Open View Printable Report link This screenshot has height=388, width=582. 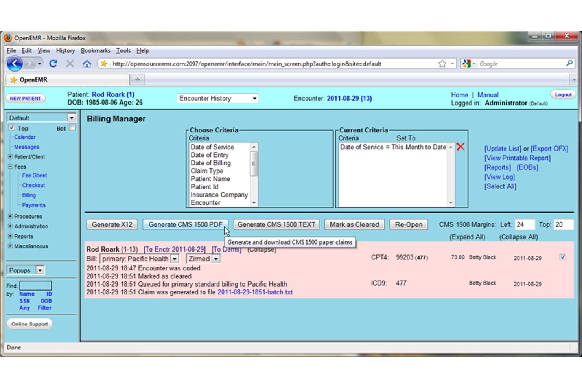[x=518, y=158]
